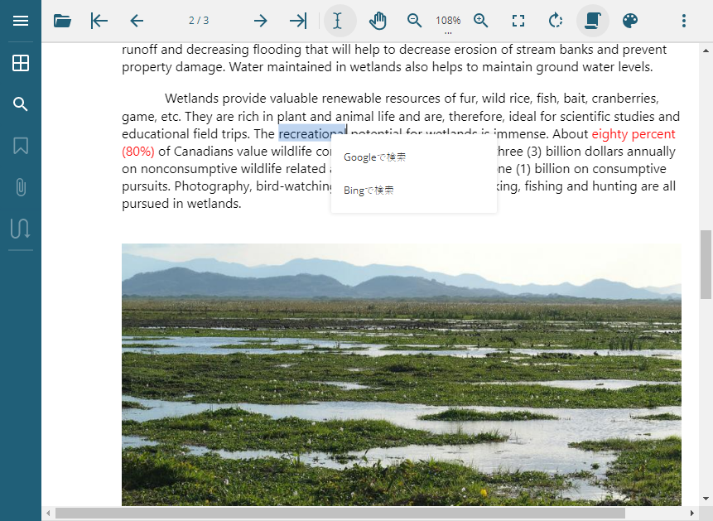Click the word "cranberries" in the paragraph
713x521 pixels.
(624, 99)
